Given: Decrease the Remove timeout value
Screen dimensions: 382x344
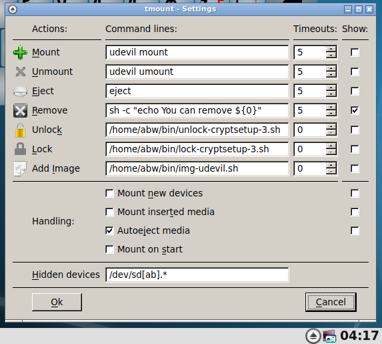Looking at the screenshot, I should [x=331, y=114].
